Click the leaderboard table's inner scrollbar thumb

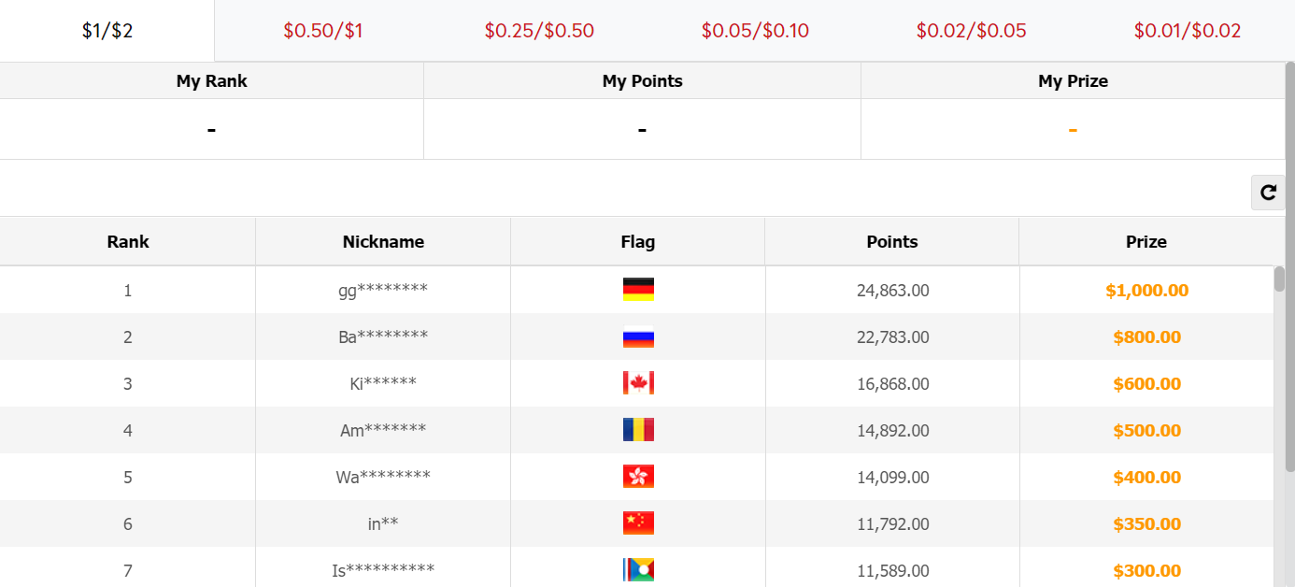click(x=1279, y=279)
